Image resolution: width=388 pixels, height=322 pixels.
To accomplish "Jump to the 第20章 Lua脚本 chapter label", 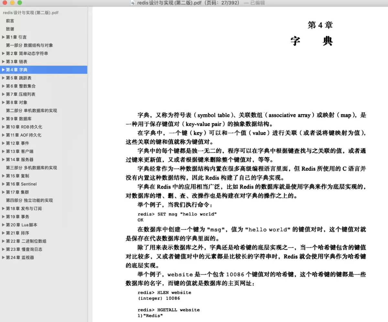I will 22,225.
